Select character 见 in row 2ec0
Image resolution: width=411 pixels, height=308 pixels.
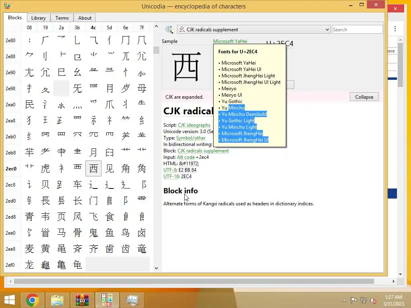coord(110,168)
